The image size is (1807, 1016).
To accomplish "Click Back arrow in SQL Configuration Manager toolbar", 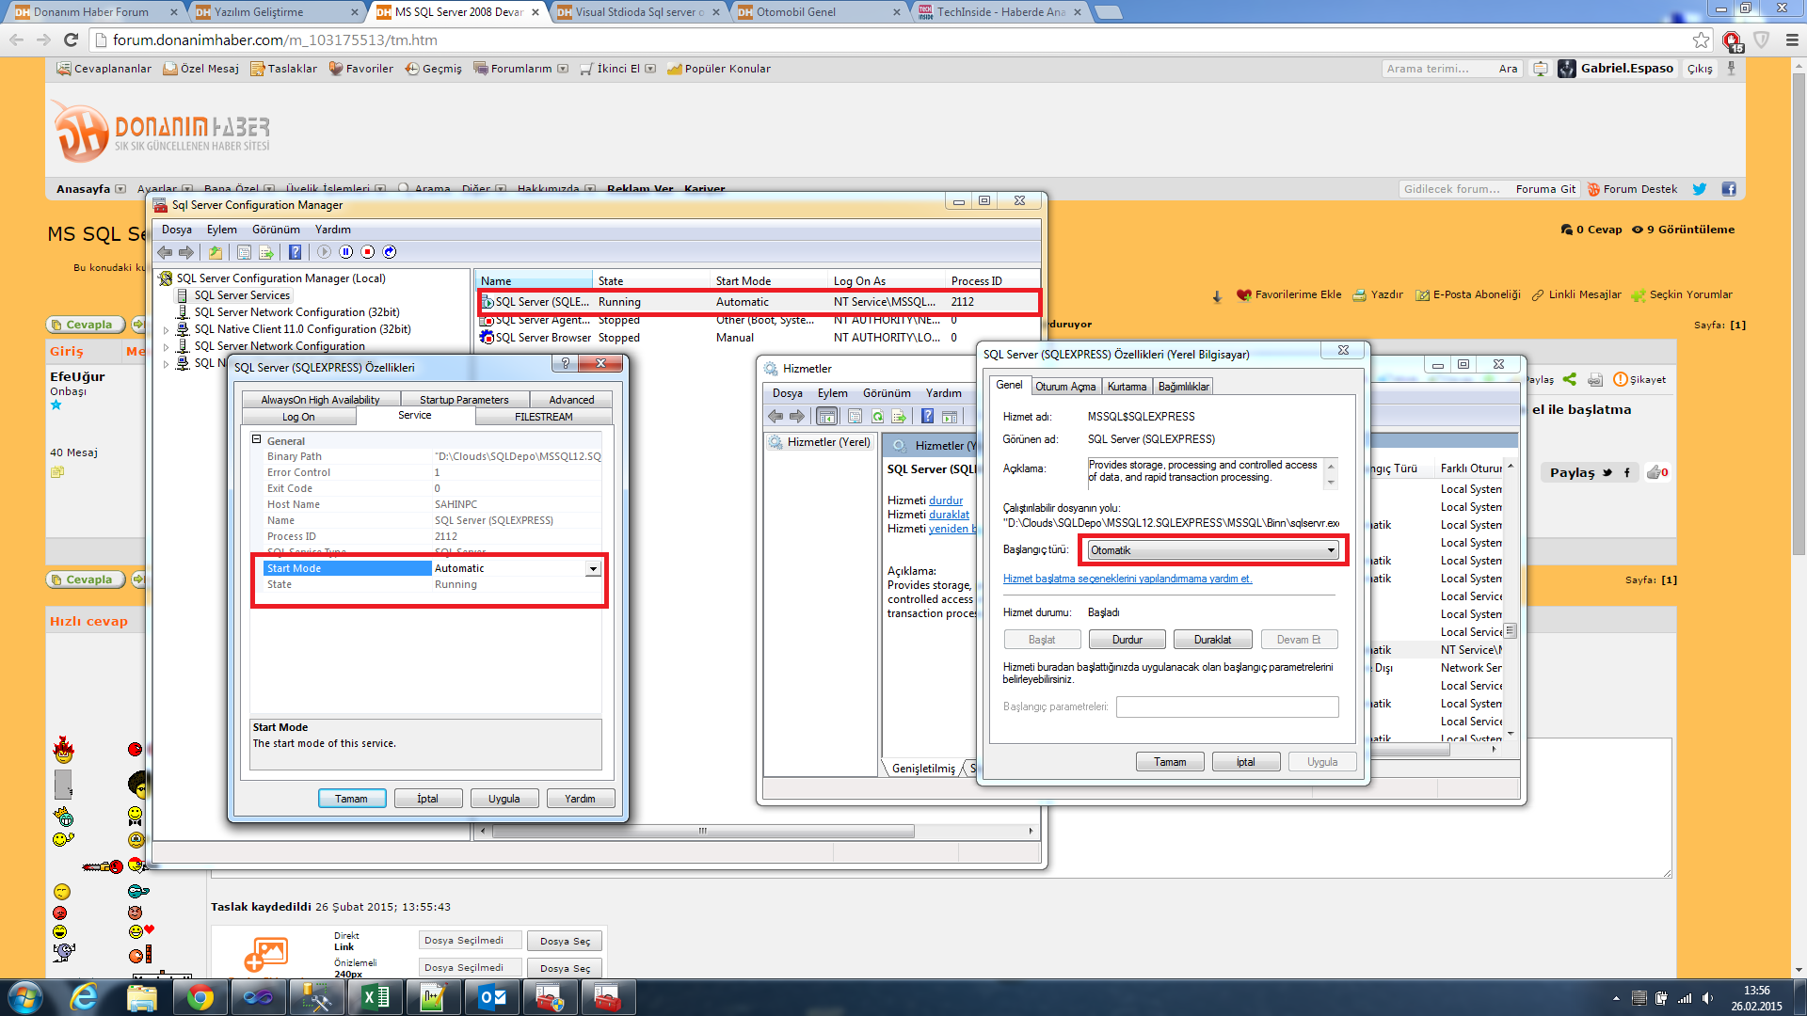I will tap(165, 252).
